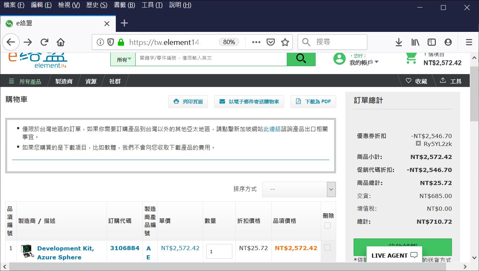Click 以電子郵件寄送購物車 button
This screenshot has width=479, height=271.
(249, 101)
